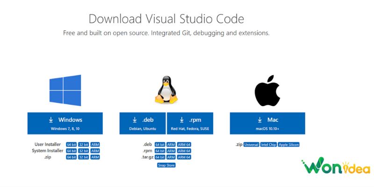
Task: Download the .deb package for Debian, Ubuntu
Action: 142,123
